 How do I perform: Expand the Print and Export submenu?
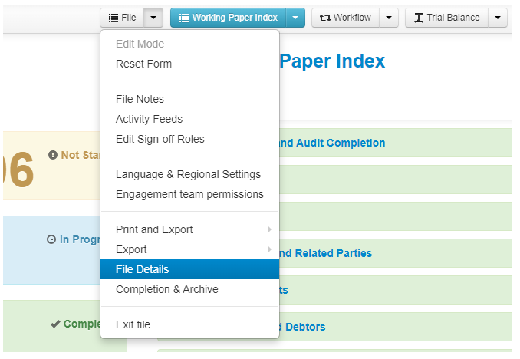pos(154,229)
